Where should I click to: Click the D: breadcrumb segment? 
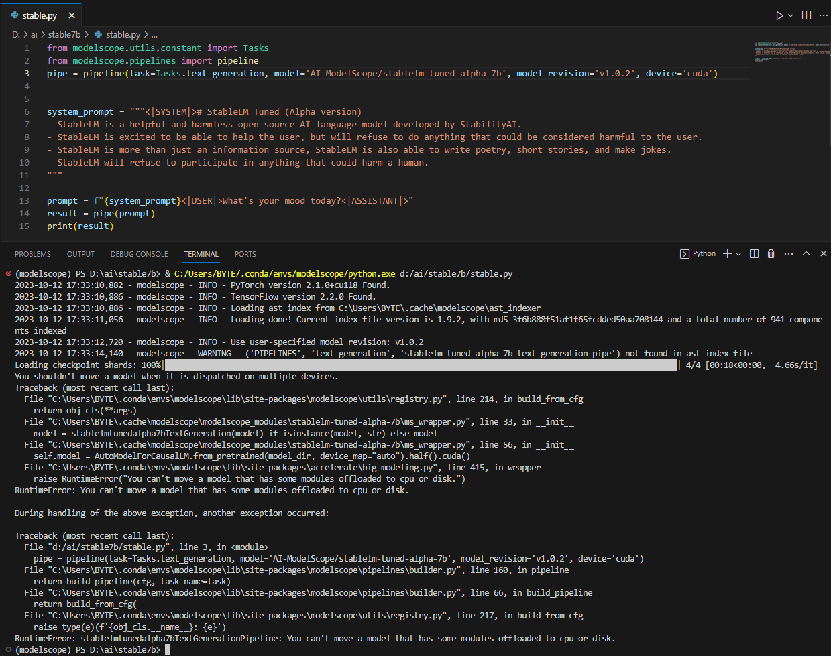pos(15,34)
